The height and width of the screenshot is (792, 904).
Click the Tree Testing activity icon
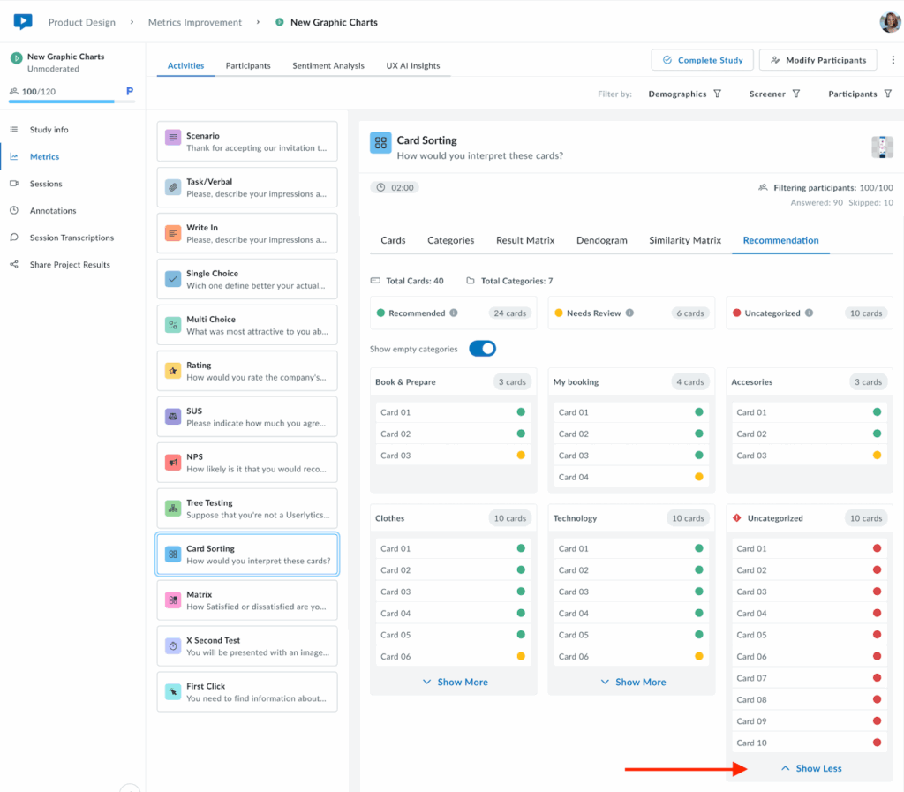click(173, 509)
